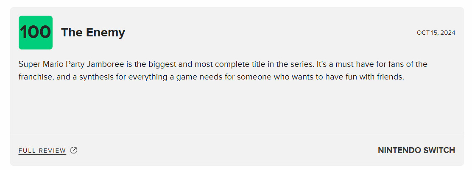Screen dimensions: 472x170
Task: Click The Enemy publication name
Action: 93,33
